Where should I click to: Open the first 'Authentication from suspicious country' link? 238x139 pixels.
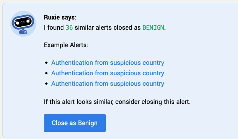(108, 63)
